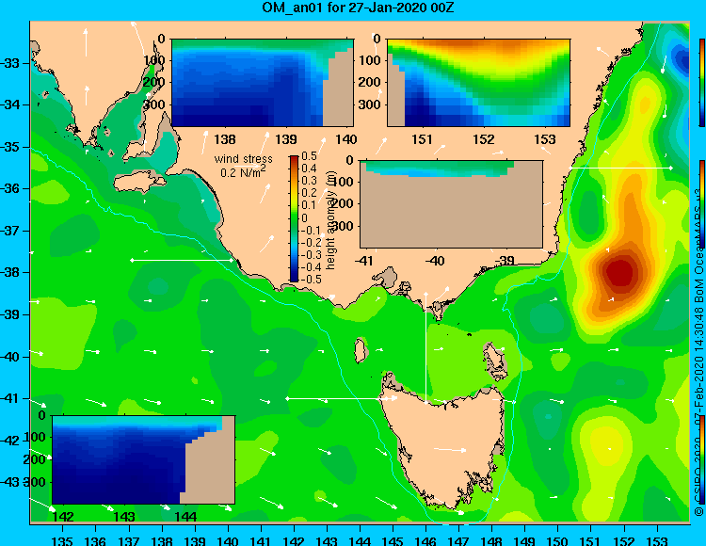
Task: Click the -38 latitude label on the left axis
Action: 10,273
